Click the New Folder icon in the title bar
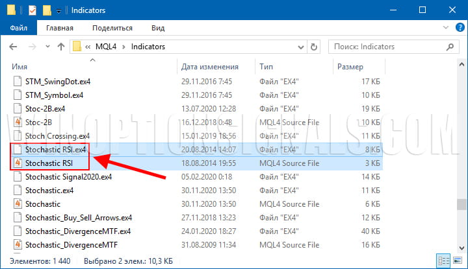This screenshot has height=269, width=468. coord(47,10)
